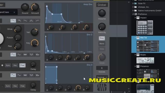The height and width of the screenshot is (93, 165).
Task: Click the Mai Tai instrument keyboard icon
Action: tap(138, 37)
